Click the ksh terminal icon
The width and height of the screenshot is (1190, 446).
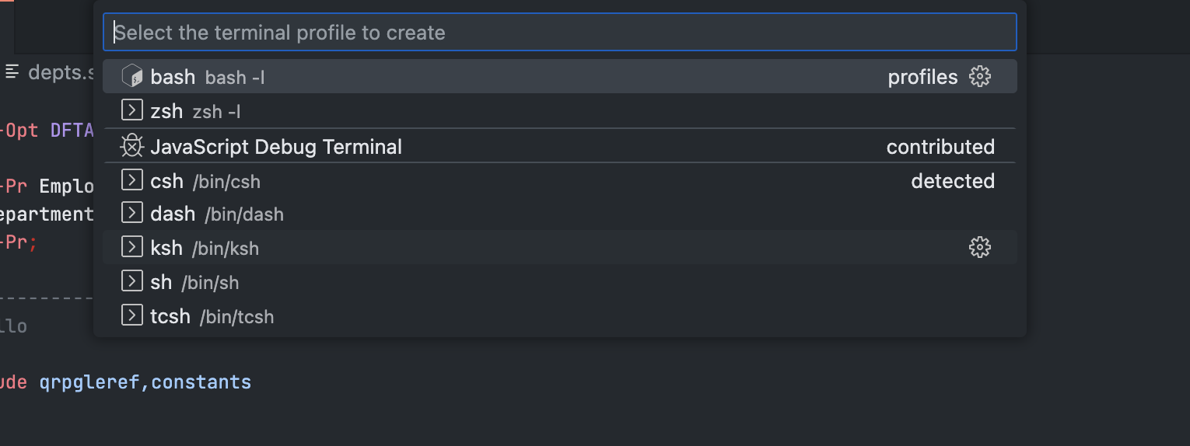[x=132, y=247]
